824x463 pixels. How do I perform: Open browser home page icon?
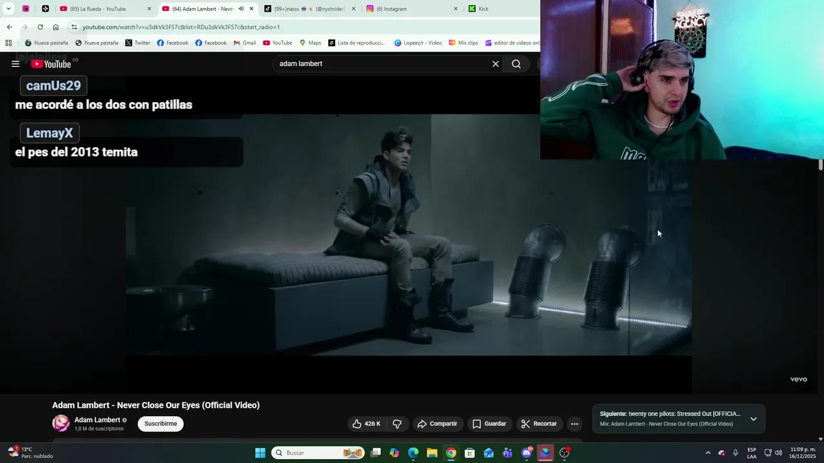[55, 27]
